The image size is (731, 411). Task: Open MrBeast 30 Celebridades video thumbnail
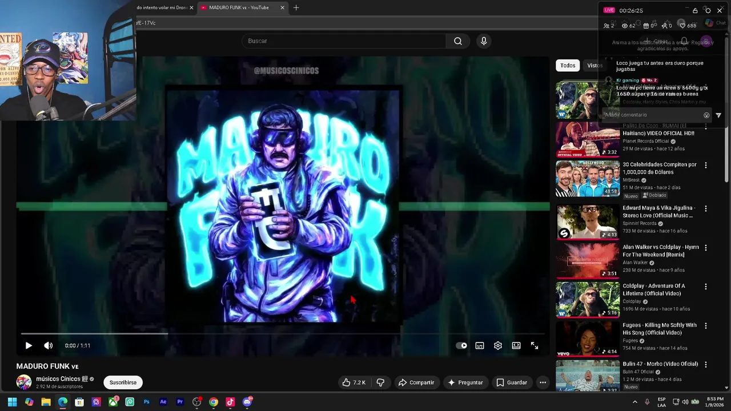588,178
